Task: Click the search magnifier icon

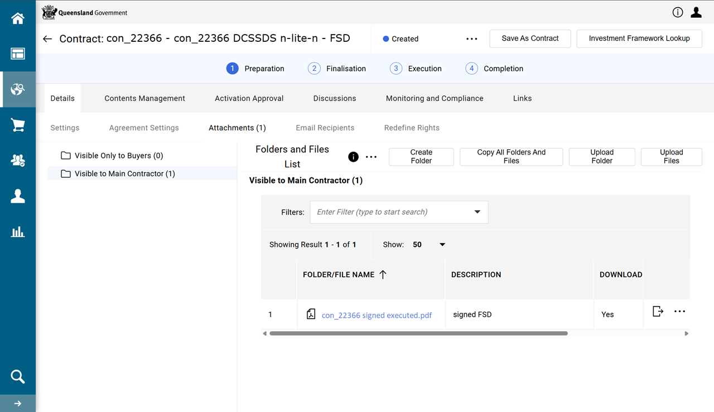Action: pyautogui.click(x=18, y=377)
